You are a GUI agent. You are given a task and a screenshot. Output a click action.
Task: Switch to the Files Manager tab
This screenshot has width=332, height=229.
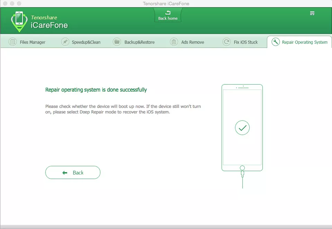[x=27, y=42]
